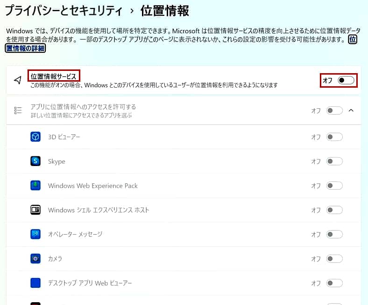Viewport: 368px width, 305px height.
Task: Toggle switch for デスクトップ アプリ Web ビューアー
Action: [334, 283]
